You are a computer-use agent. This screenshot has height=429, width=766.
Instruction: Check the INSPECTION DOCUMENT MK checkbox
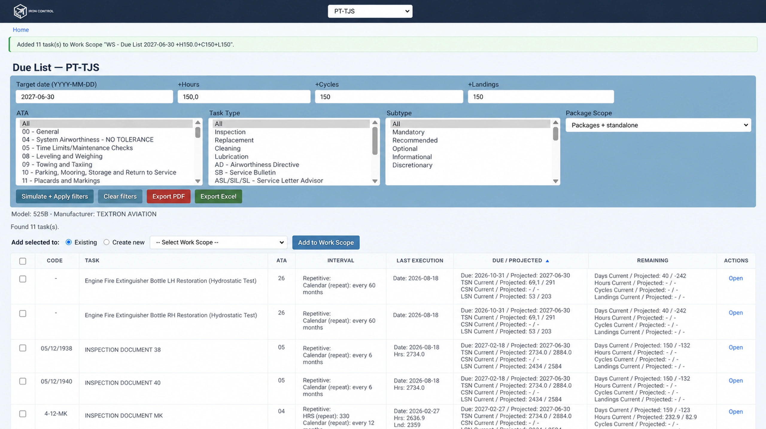(x=23, y=414)
